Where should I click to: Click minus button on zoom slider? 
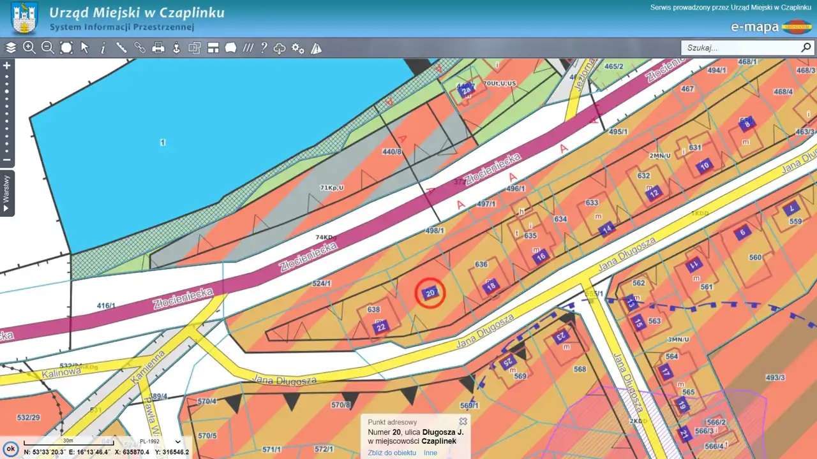[x=7, y=160]
